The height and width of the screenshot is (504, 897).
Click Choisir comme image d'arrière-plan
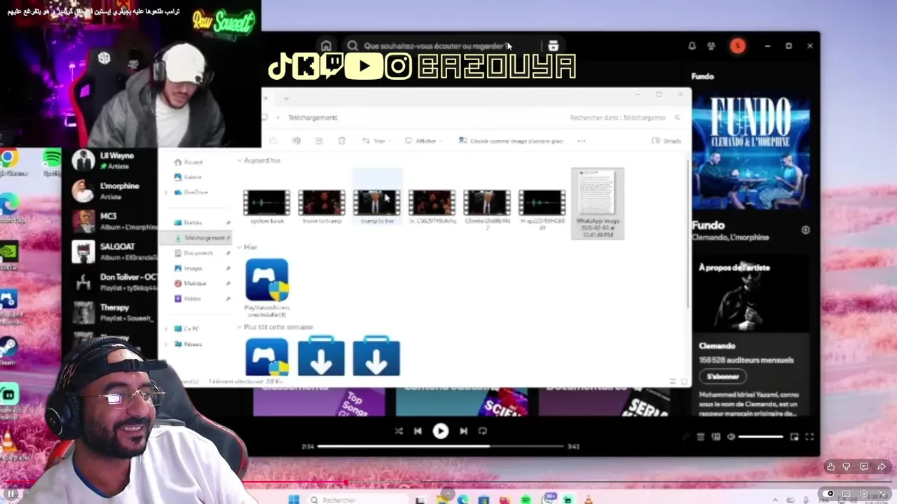pyautogui.click(x=511, y=141)
